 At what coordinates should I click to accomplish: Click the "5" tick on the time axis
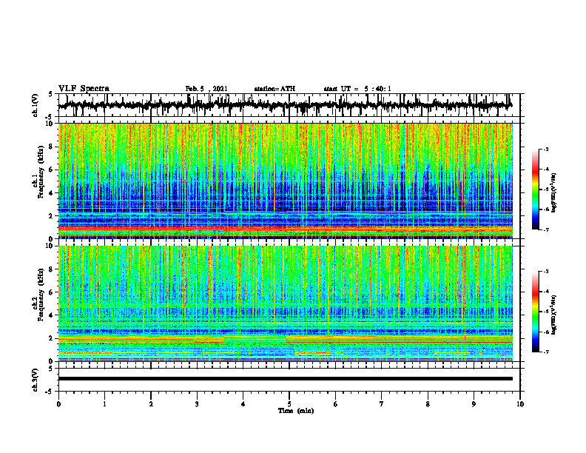coord(289,404)
